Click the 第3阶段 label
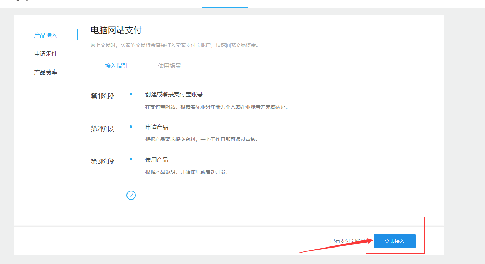Image resolution: width=485 pixels, height=264 pixels. click(x=102, y=162)
